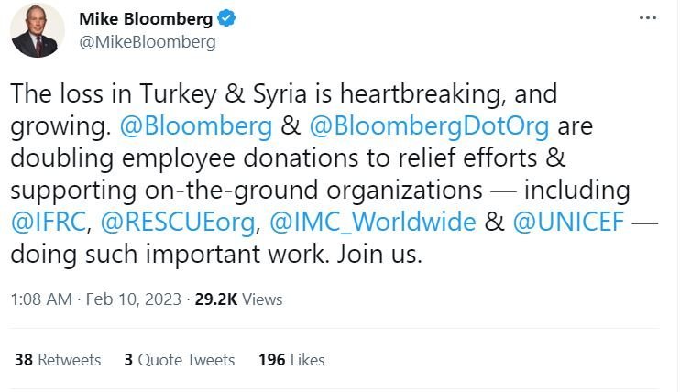
Task: Select the @UNICEF mention
Action: click(x=558, y=221)
